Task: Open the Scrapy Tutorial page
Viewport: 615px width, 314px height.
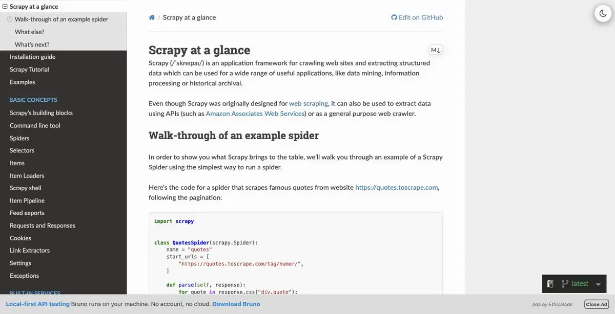Action: 29,70
